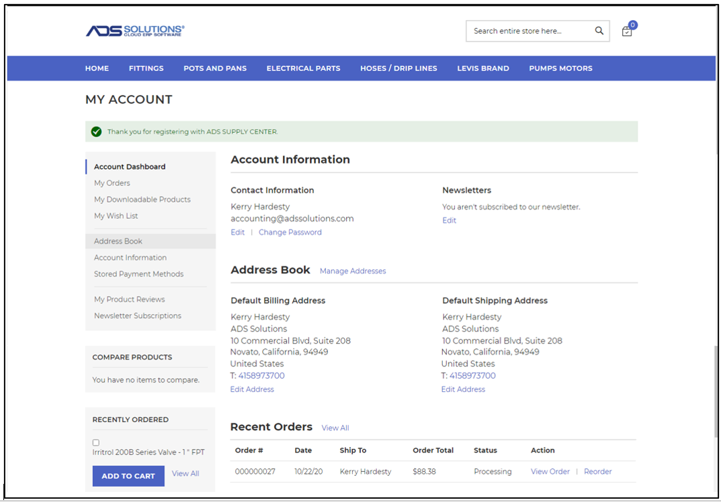Screen dimensions: 721x502
Task: Select Account Dashboard in sidebar
Action: [x=130, y=166]
